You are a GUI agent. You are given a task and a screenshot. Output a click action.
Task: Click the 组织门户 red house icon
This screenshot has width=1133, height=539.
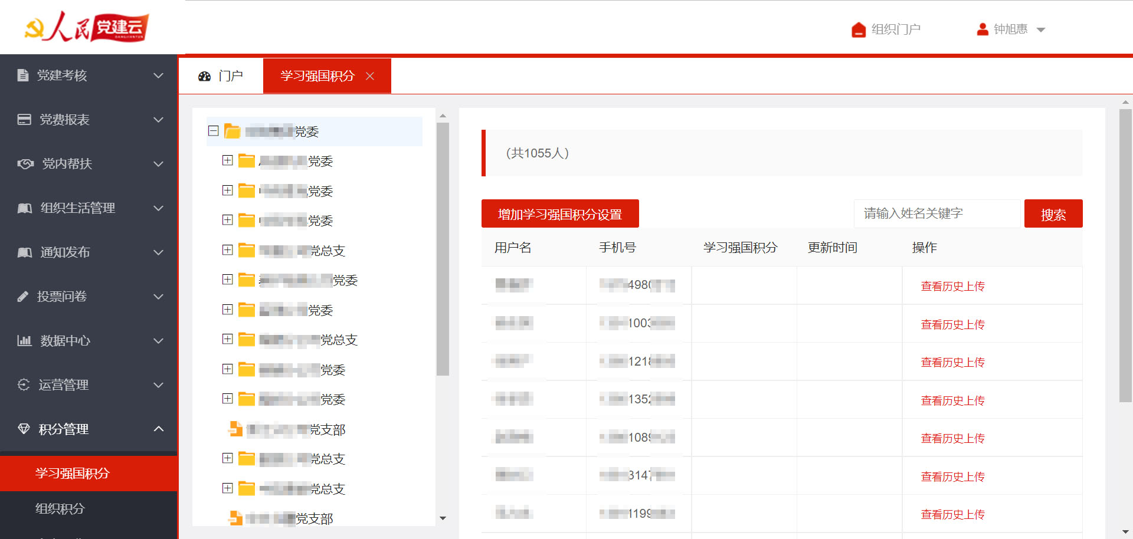[x=859, y=29]
